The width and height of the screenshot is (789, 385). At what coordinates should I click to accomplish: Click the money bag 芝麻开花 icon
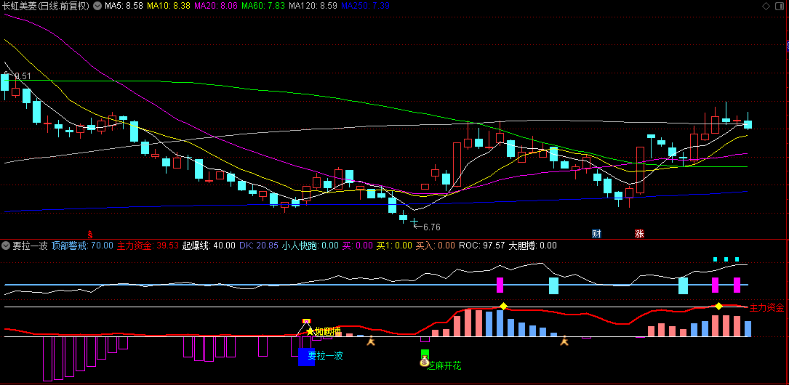click(x=425, y=362)
